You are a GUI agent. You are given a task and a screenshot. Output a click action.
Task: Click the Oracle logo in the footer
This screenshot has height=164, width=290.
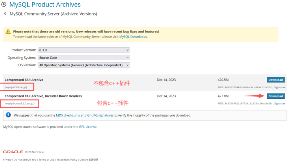[13, 152]
